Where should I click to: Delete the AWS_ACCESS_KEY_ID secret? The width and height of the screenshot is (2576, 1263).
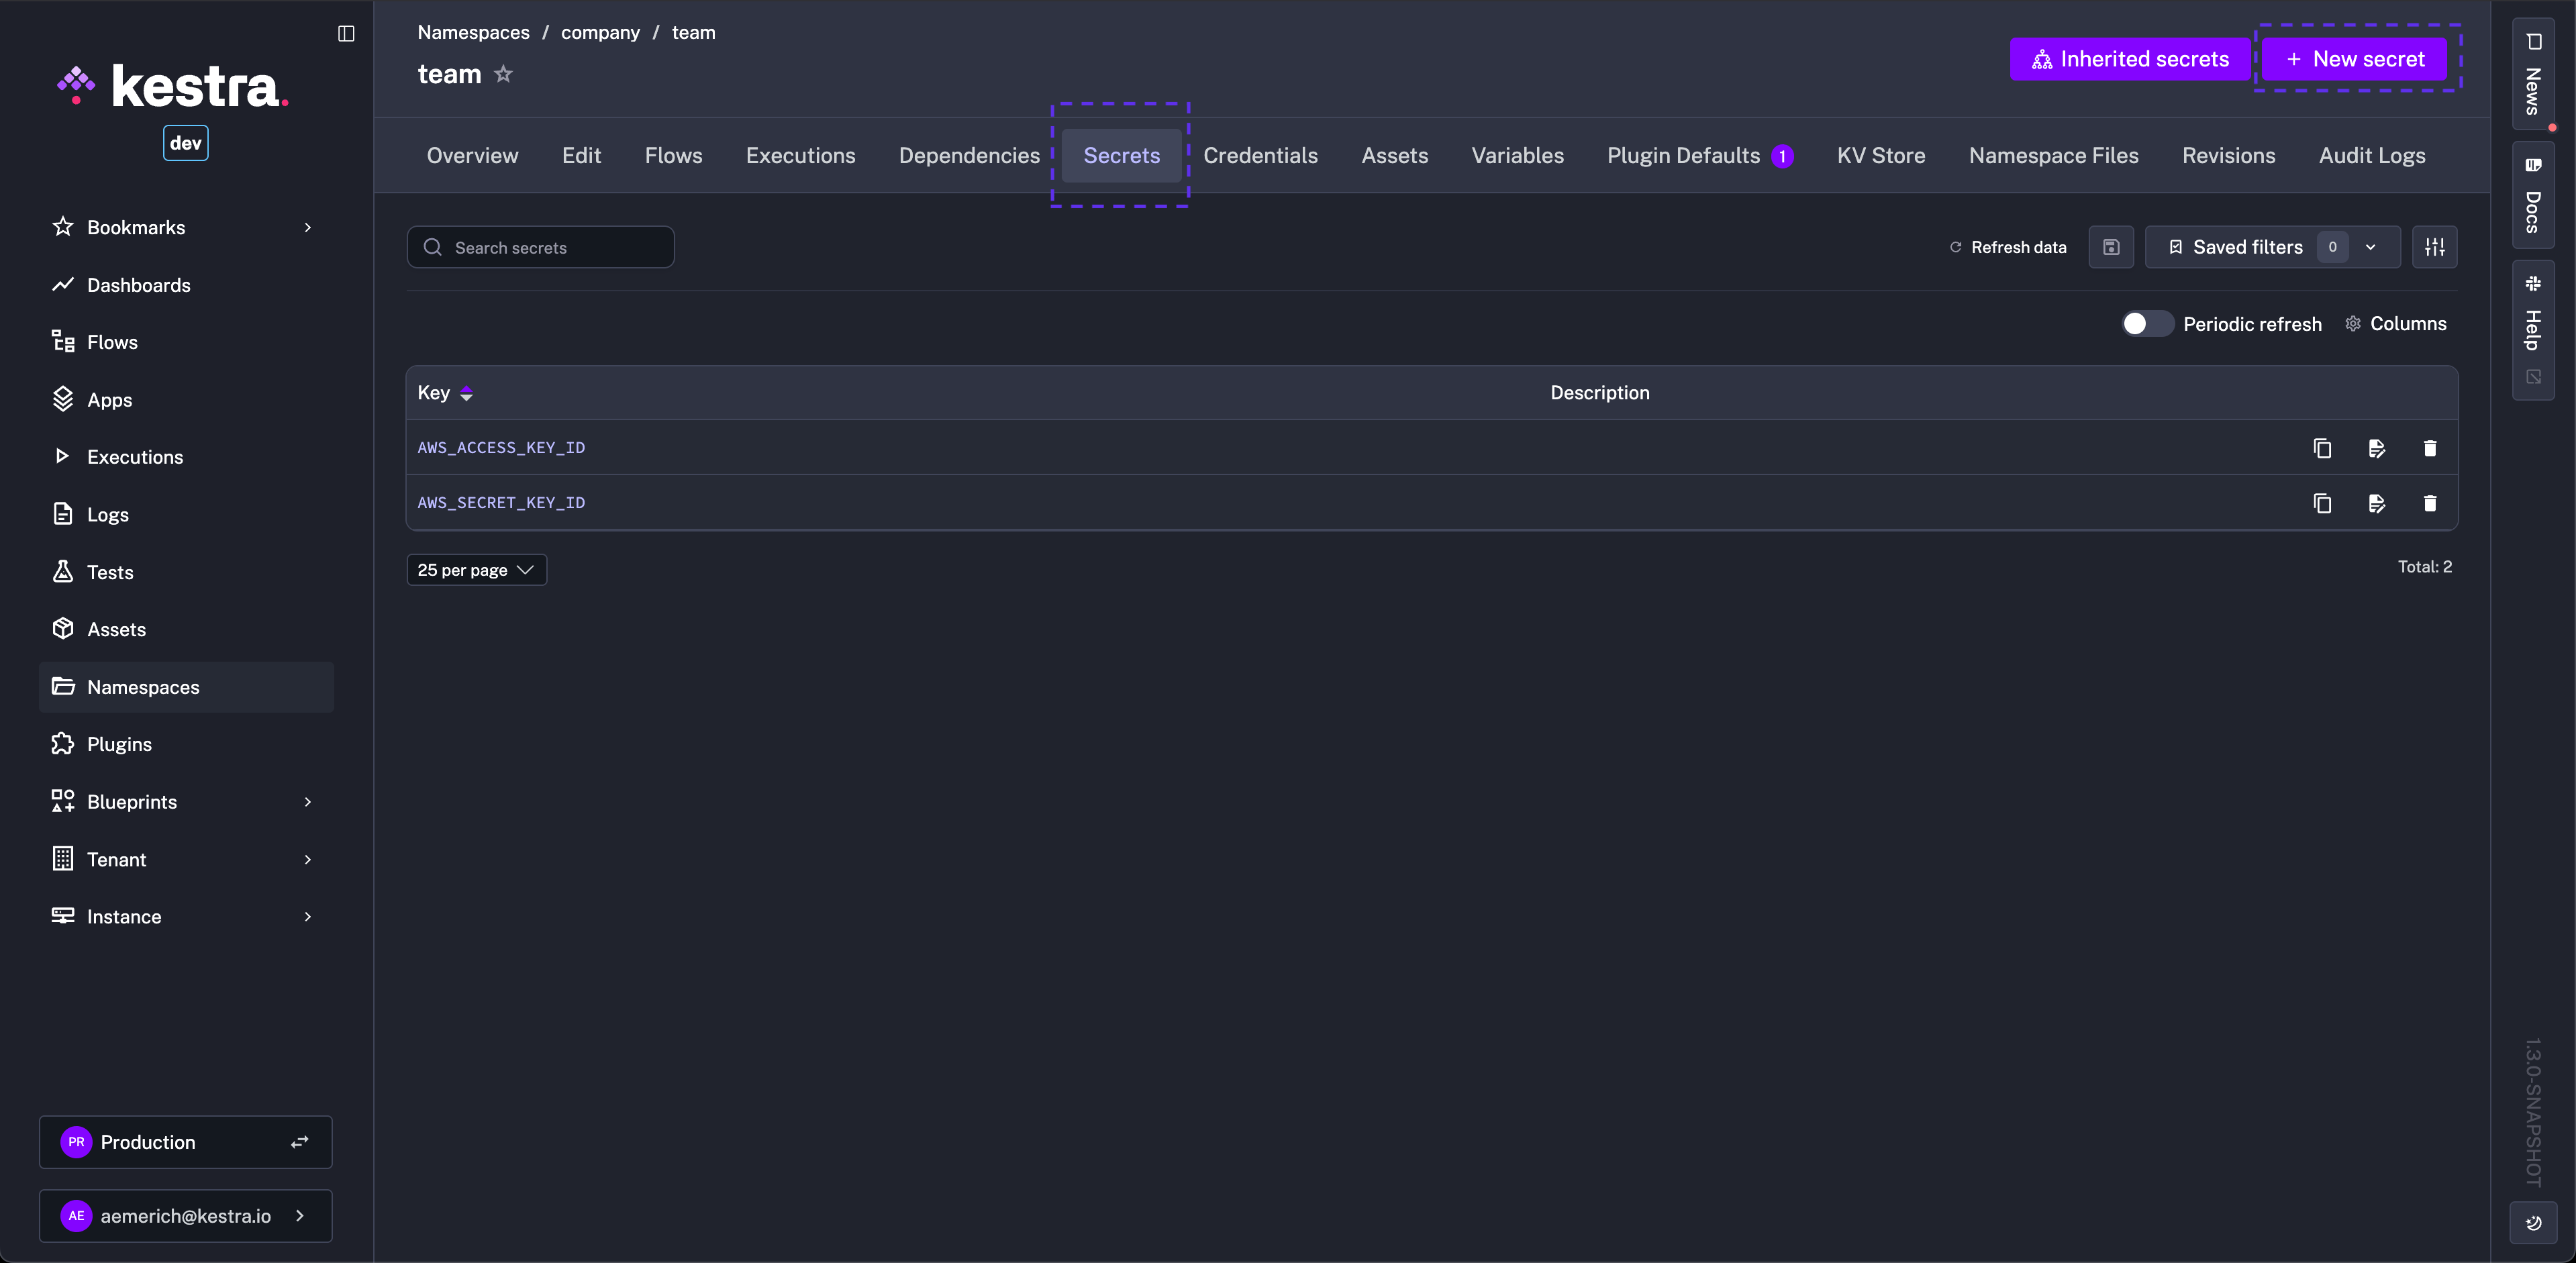[x=2430, y=448]
